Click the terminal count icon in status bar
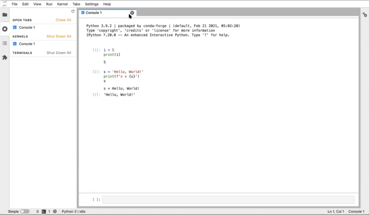The height and width of the screenshot is (215, 369). (x=43, y=211)
